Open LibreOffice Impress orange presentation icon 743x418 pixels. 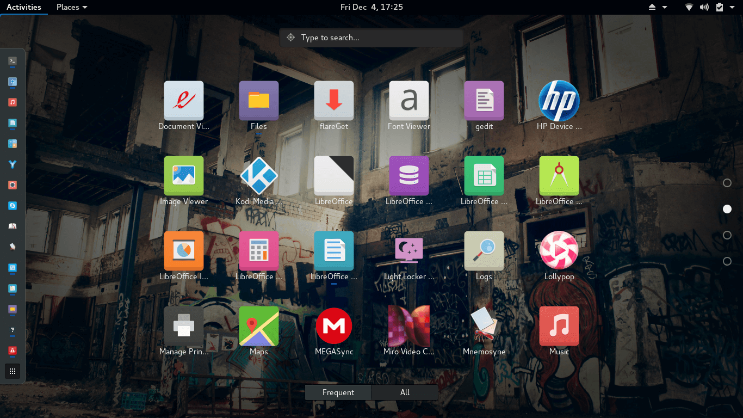184,251
